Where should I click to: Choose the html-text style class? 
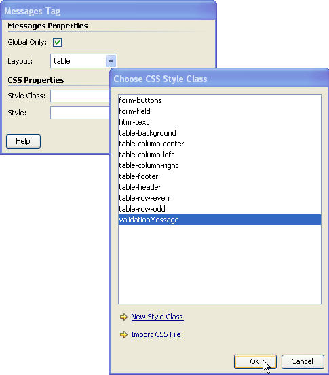click(x=219, y=122)
